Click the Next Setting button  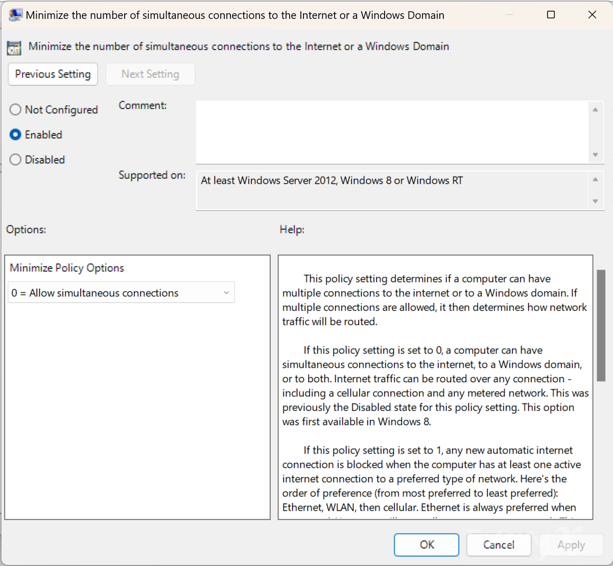tap(150, 74)
